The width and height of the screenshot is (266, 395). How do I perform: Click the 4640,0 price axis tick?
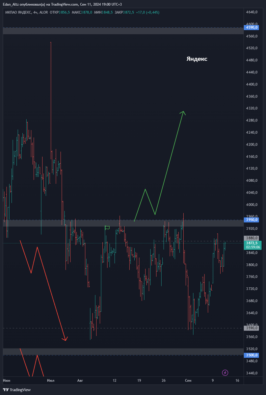coord(252,12)
